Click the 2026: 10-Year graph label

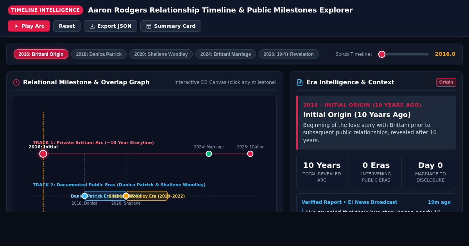pyautogui.click(x=250, y=147)
